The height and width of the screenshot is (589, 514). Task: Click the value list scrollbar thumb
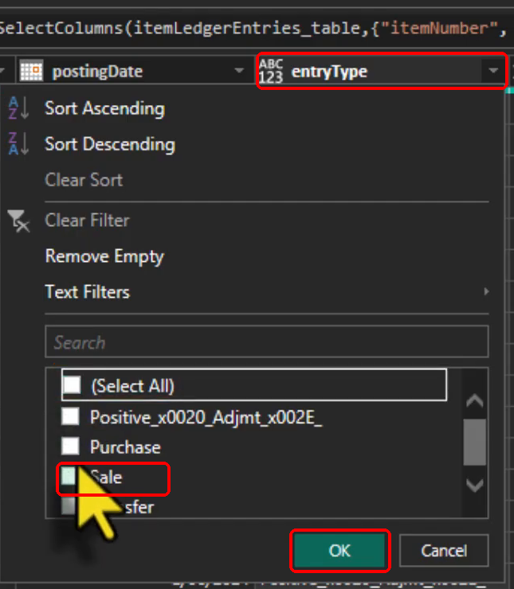475,442
